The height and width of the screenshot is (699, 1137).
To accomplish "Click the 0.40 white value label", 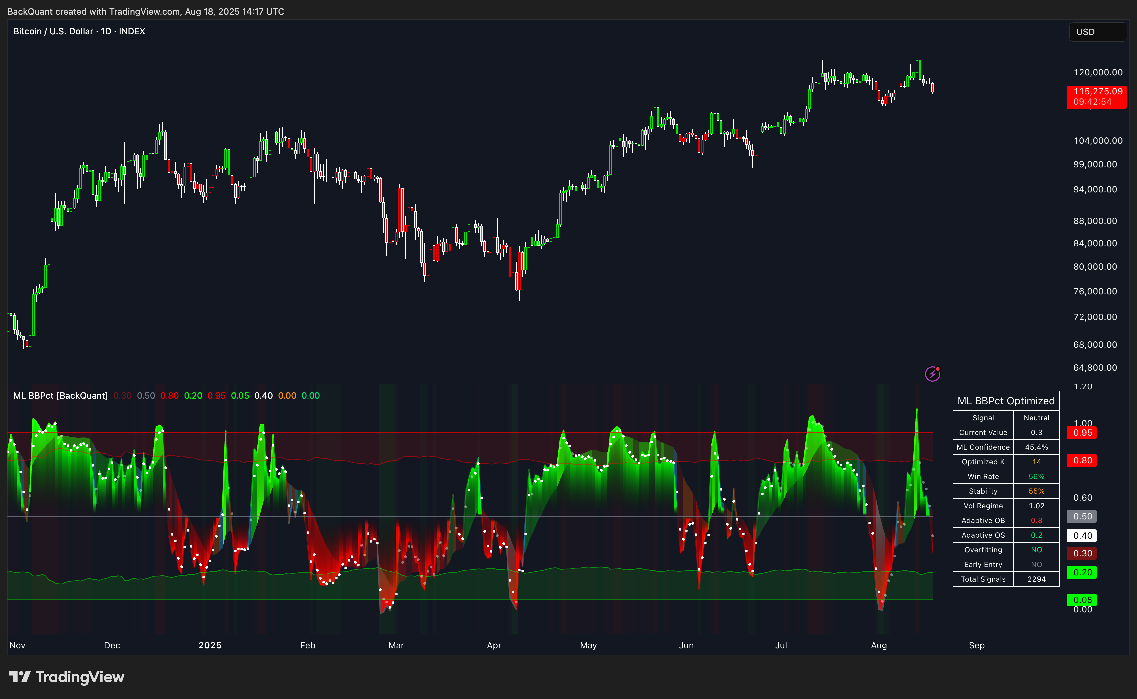I will point(1082,536).
